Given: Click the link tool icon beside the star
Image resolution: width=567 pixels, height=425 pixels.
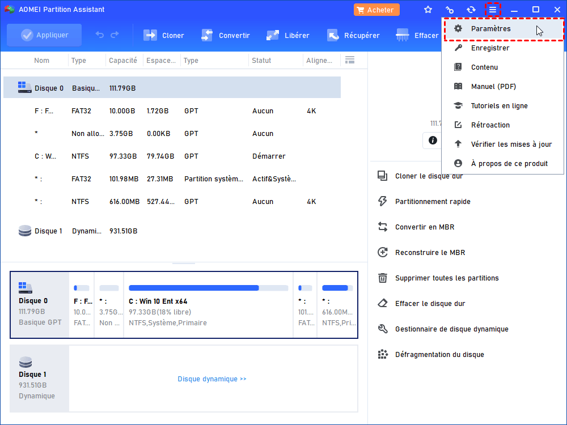Looking at the screenshot, I should [450, 10].
